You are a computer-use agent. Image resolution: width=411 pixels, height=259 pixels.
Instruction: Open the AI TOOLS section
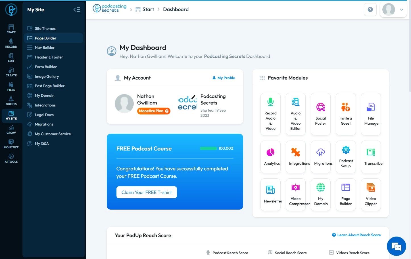coord(11,158)
